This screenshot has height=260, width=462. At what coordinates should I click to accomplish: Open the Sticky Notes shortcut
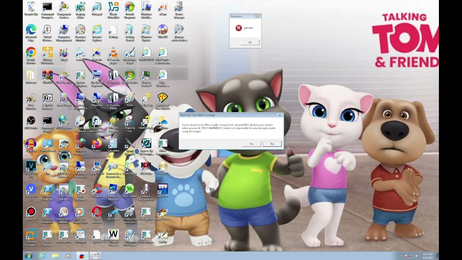coord(130,168)
